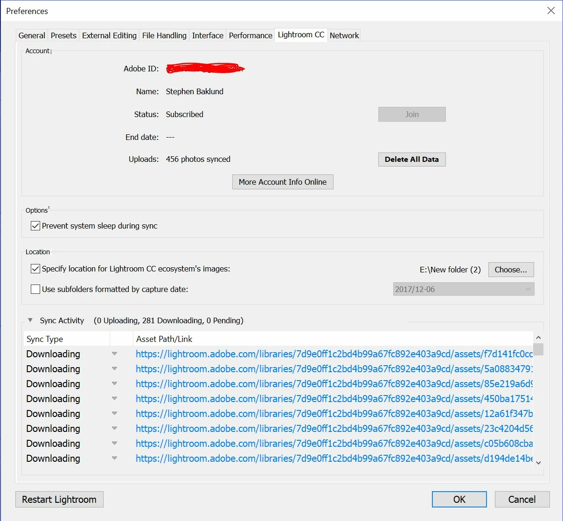This screenshot has width=563, height=521.
Task: Uncheck Specify location for Lightroom CC images
Action: pyautogui.click(x=35, y=269)
